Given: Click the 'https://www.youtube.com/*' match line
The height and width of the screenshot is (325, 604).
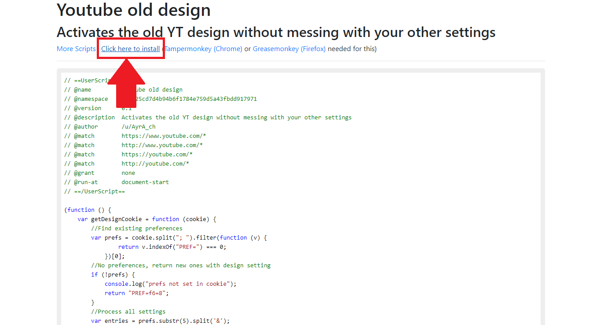Looking at the screenshot, I should point(135,136).
